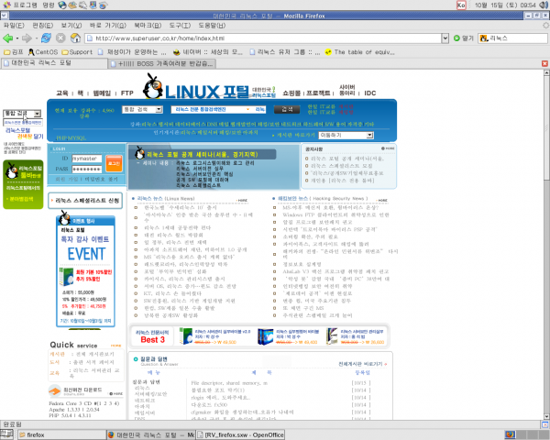
Task: Open the 프로그램 applications menu
Action: (x=20, y=5)
